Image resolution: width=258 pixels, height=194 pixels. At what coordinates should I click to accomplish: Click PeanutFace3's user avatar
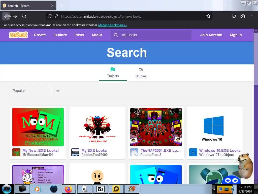click(x=134, y=152)
